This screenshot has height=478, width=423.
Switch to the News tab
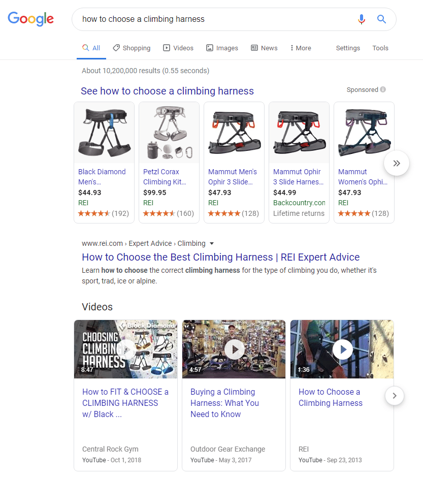264,48
